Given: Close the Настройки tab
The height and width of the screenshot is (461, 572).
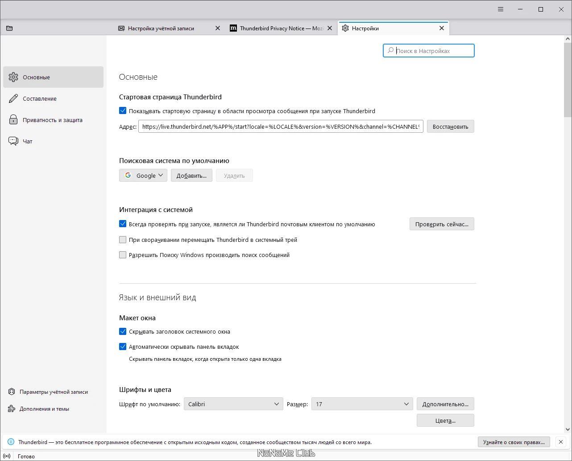Looking at the screenshot, I should [442, 28].
